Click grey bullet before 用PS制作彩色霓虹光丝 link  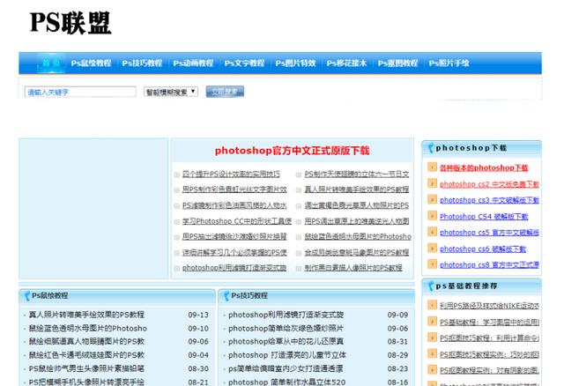click(176, 190)
